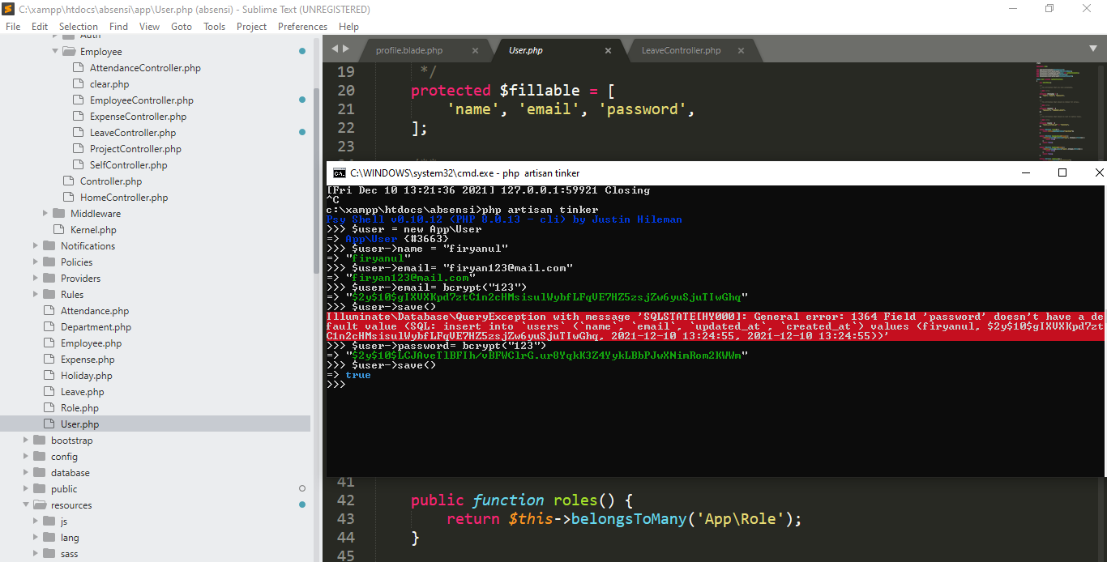This screenshot has height=562, width=1107.
Task: Open Expense.php in sidebar
Action: [88, 360]
